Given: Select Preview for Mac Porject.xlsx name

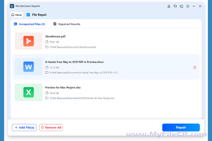Looking at the screenshot, I should tap(63, 88).
